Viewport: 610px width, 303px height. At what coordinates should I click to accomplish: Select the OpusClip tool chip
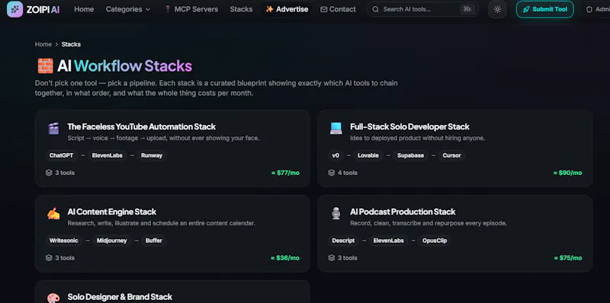[435, 241]
